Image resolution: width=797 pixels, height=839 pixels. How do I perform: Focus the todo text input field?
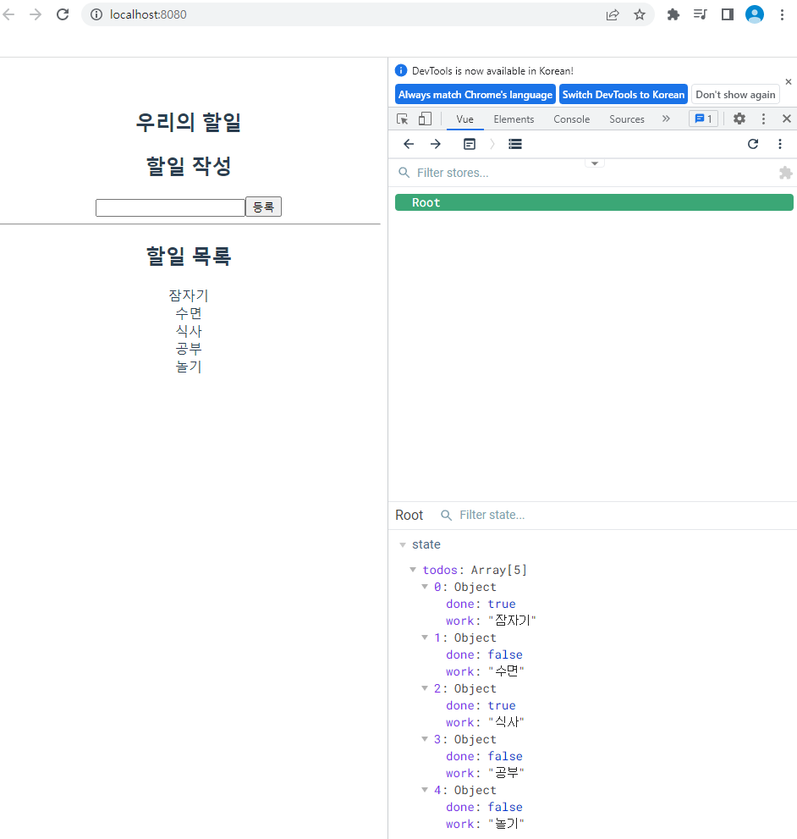170,207
